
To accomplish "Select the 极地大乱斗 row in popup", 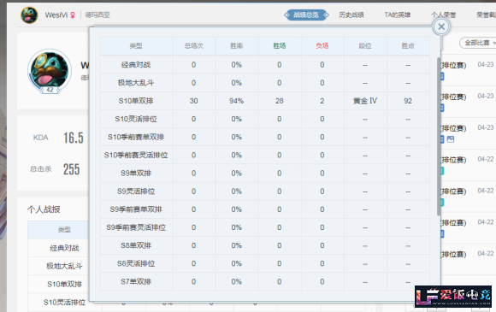I will 264,83.
